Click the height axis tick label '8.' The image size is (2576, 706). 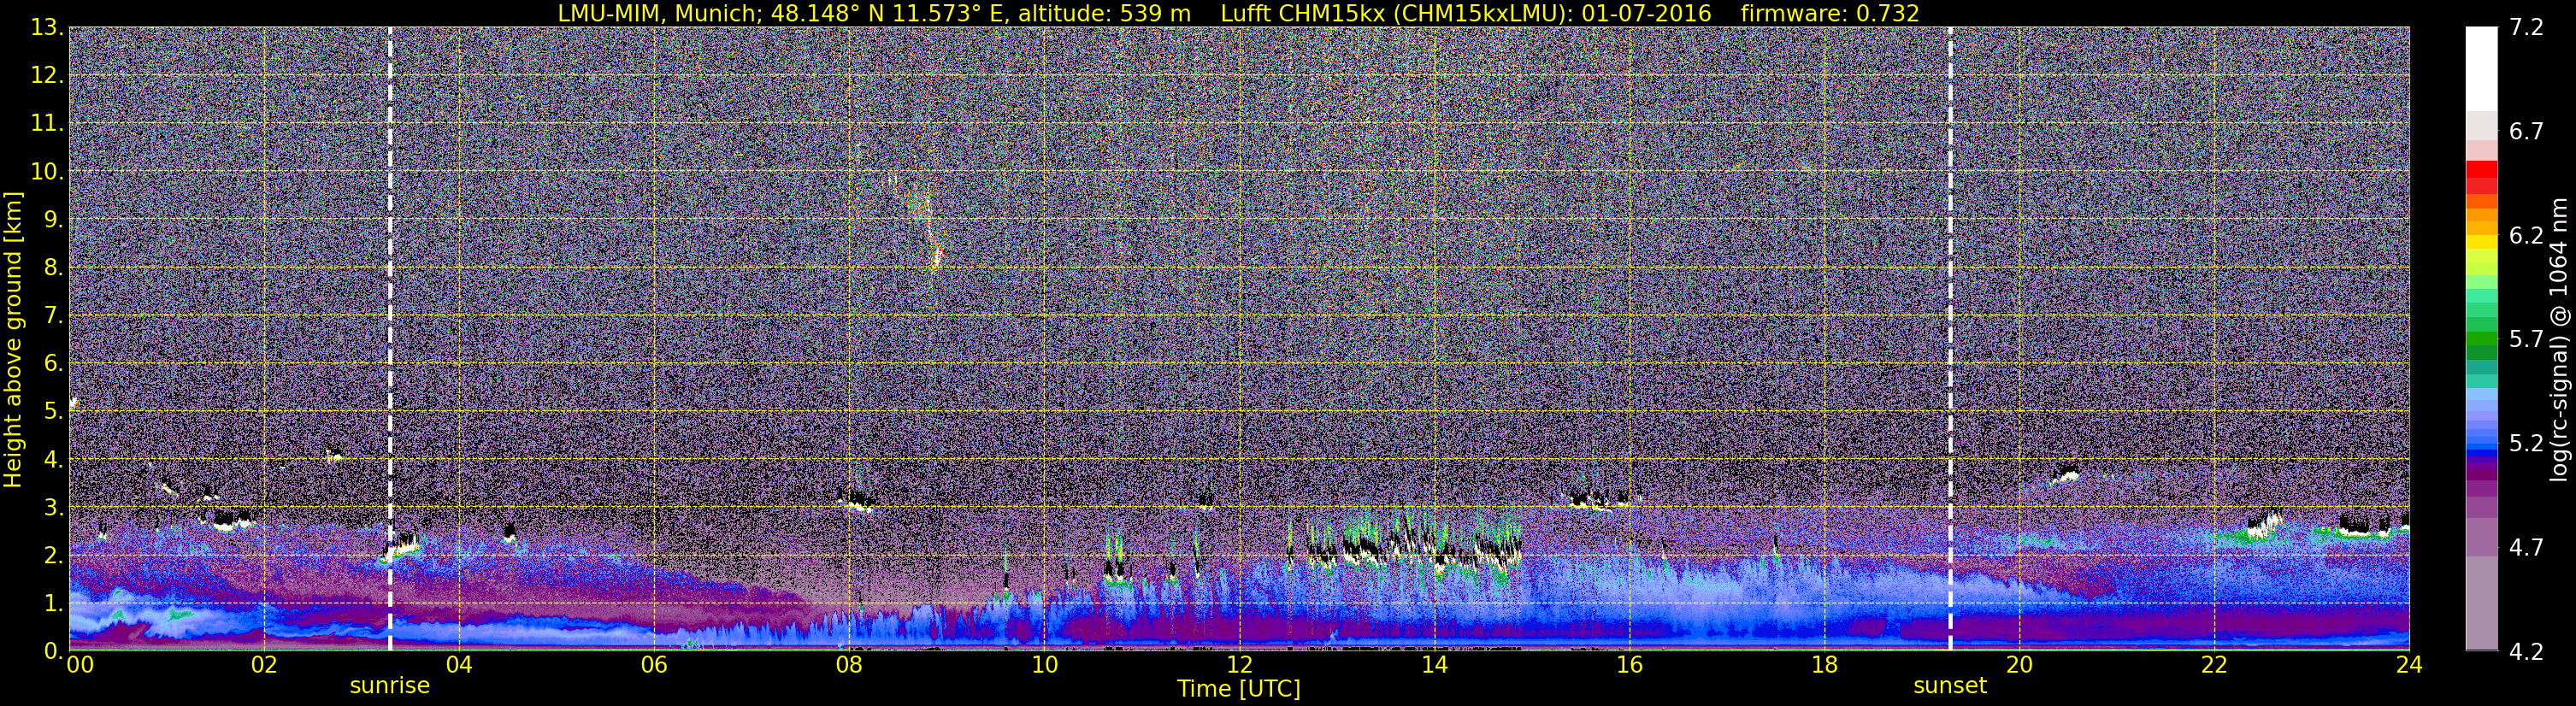(53, 267)
